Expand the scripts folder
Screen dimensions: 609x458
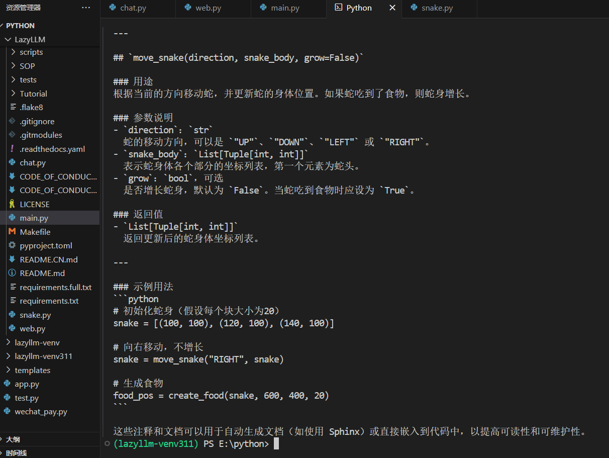coord(31,52)
